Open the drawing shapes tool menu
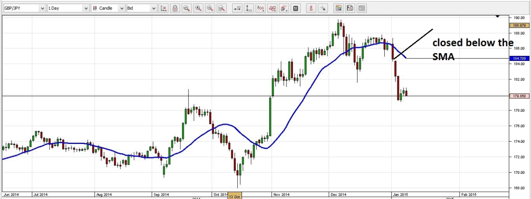 tap(272, 8)
